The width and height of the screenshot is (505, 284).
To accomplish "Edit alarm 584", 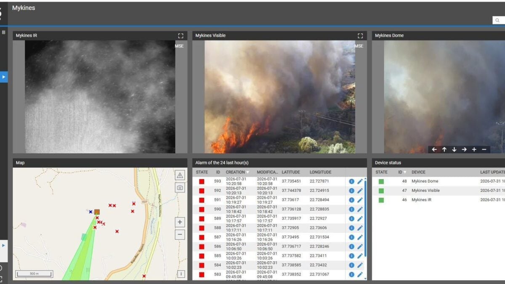I will tap(360, 265).
